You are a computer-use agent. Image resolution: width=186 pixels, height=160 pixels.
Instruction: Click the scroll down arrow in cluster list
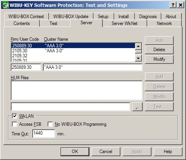(138, 58)
